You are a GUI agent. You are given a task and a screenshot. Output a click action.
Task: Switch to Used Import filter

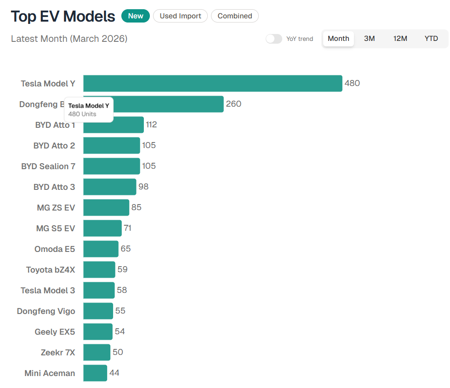click(x=180, y=16)
